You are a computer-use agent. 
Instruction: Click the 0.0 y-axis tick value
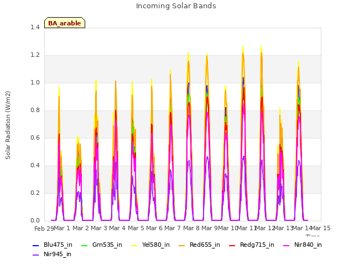35,221
